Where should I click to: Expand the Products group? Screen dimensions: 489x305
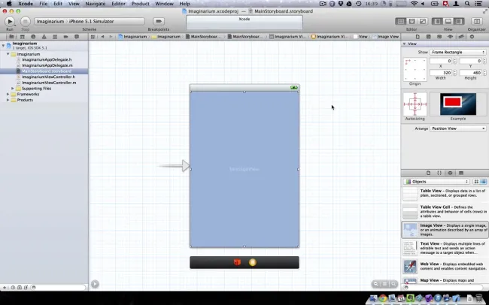8,100
